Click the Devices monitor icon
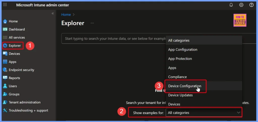Viewport: 258px width, 122px height. coord(5,54)
